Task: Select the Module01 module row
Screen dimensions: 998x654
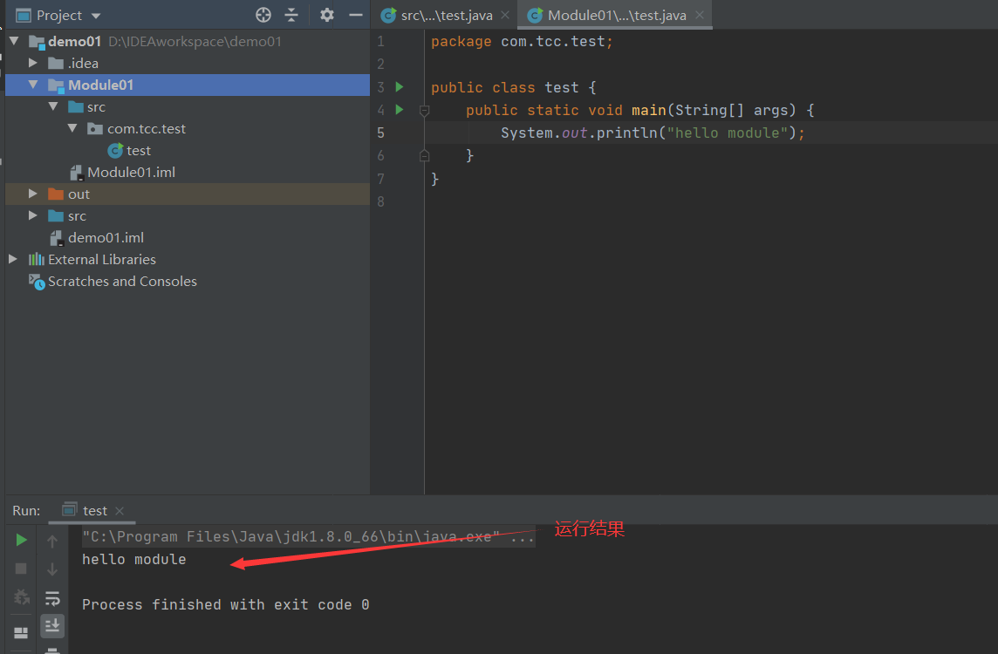Action: 187,85
